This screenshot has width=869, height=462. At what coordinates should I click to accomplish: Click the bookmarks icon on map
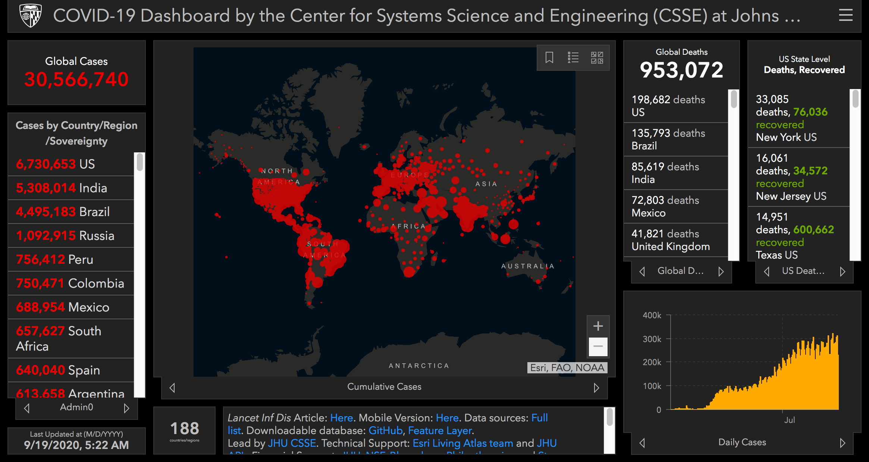pos(549,58)
